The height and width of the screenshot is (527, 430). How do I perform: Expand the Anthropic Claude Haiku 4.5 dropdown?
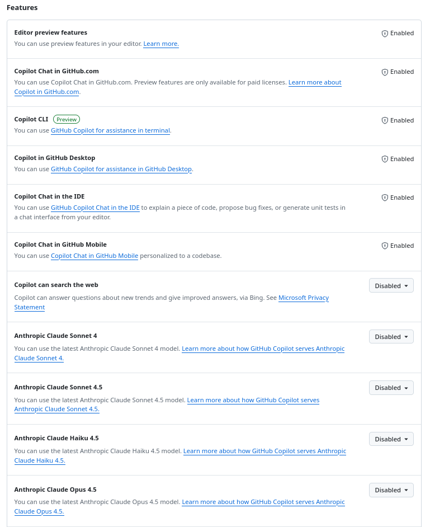pos(391,439)
